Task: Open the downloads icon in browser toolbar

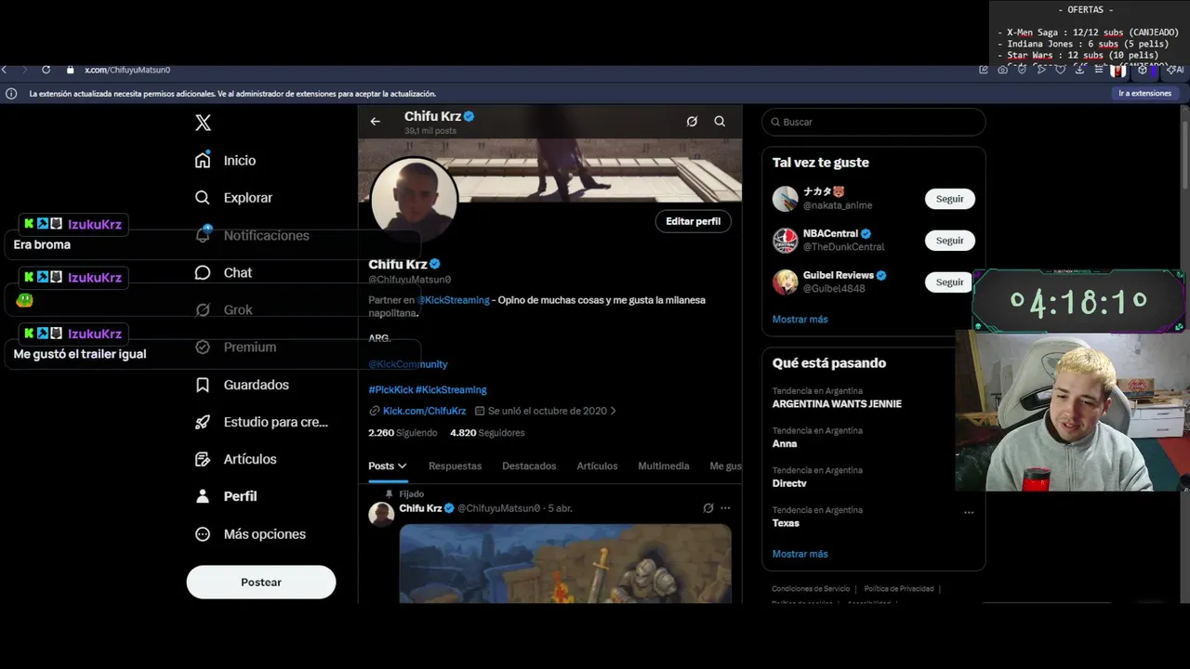Action: [1079, 70]
